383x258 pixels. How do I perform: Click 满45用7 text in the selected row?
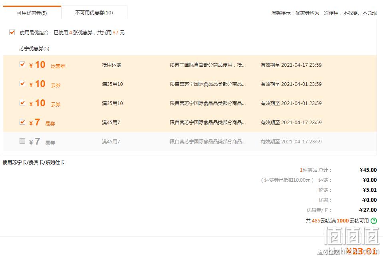tap(111, 122)
